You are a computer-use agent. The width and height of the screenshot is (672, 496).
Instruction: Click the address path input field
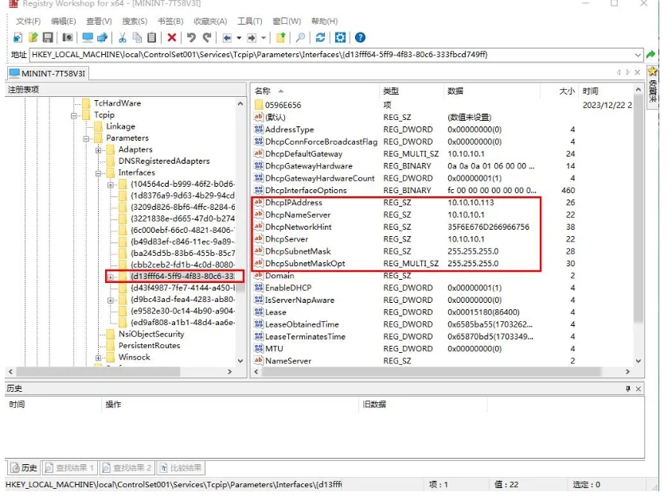[318, 55]
